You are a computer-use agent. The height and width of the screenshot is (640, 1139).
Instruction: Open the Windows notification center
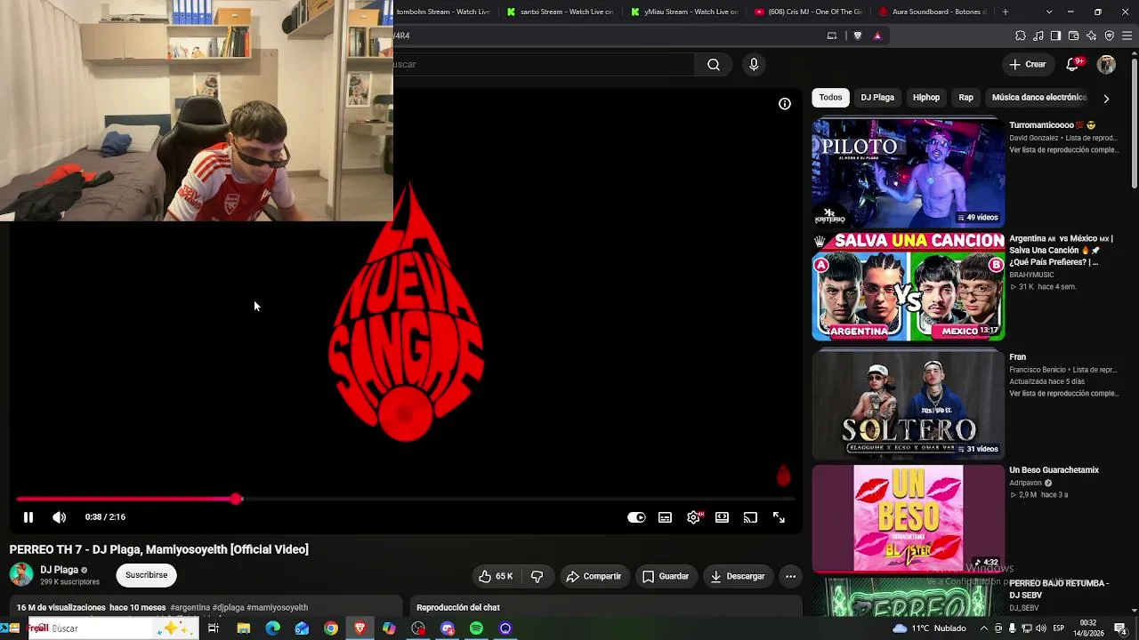[x=1121, y=628]
